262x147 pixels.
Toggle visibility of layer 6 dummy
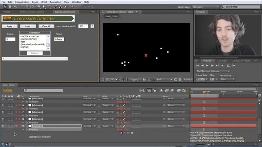(x=3, y=105)
